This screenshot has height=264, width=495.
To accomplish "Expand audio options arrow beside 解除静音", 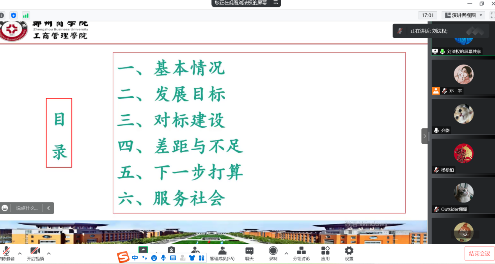I will pyautogui.click(x=20, y=253).
